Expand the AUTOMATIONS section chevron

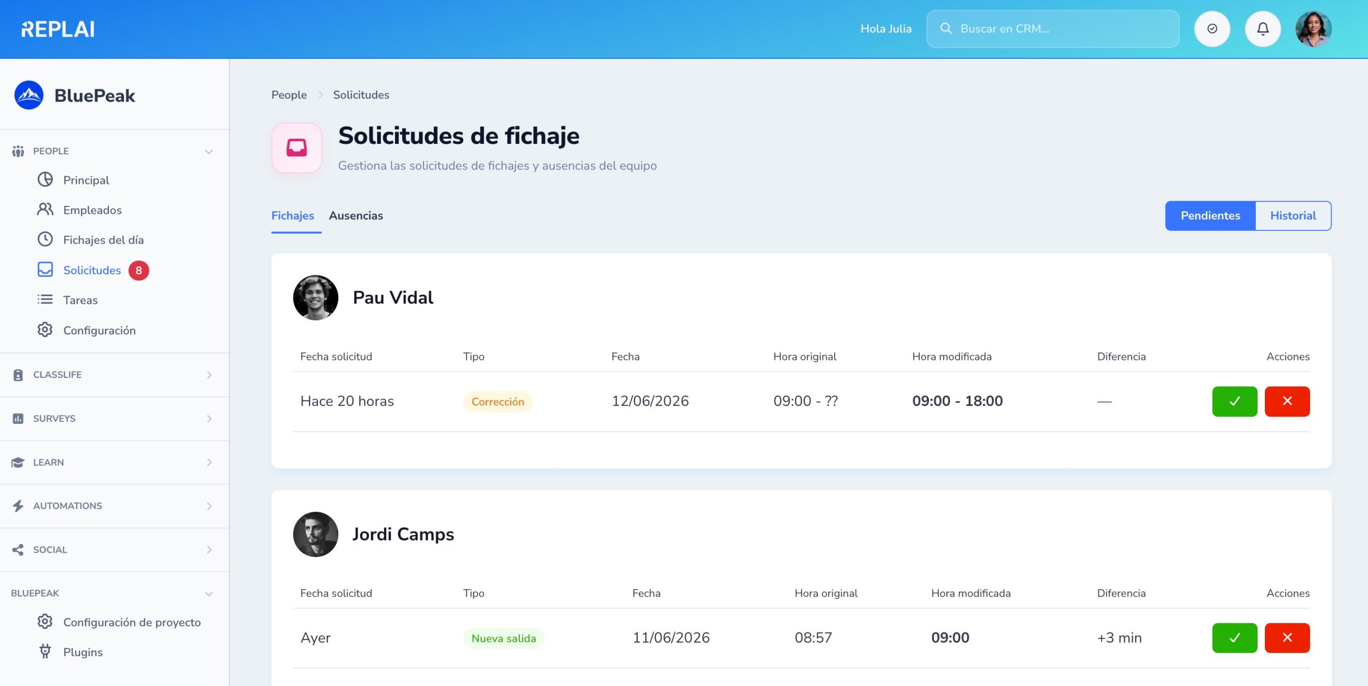point(209,506)
